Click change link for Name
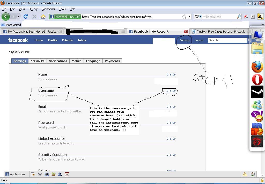Viewport: 265px width, 184px height. (x=171, y=74)
